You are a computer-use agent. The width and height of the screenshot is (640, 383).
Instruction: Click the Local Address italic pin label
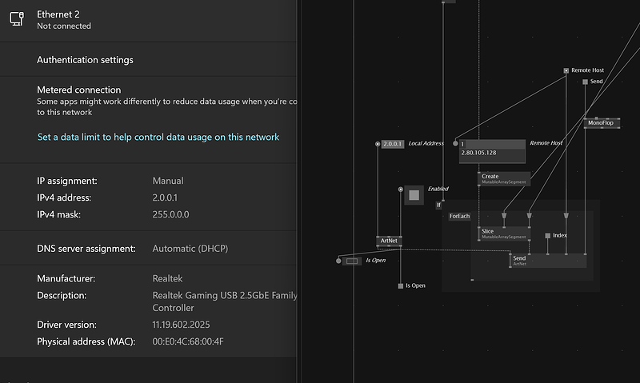pyautogui.click(x=426, y=143)
